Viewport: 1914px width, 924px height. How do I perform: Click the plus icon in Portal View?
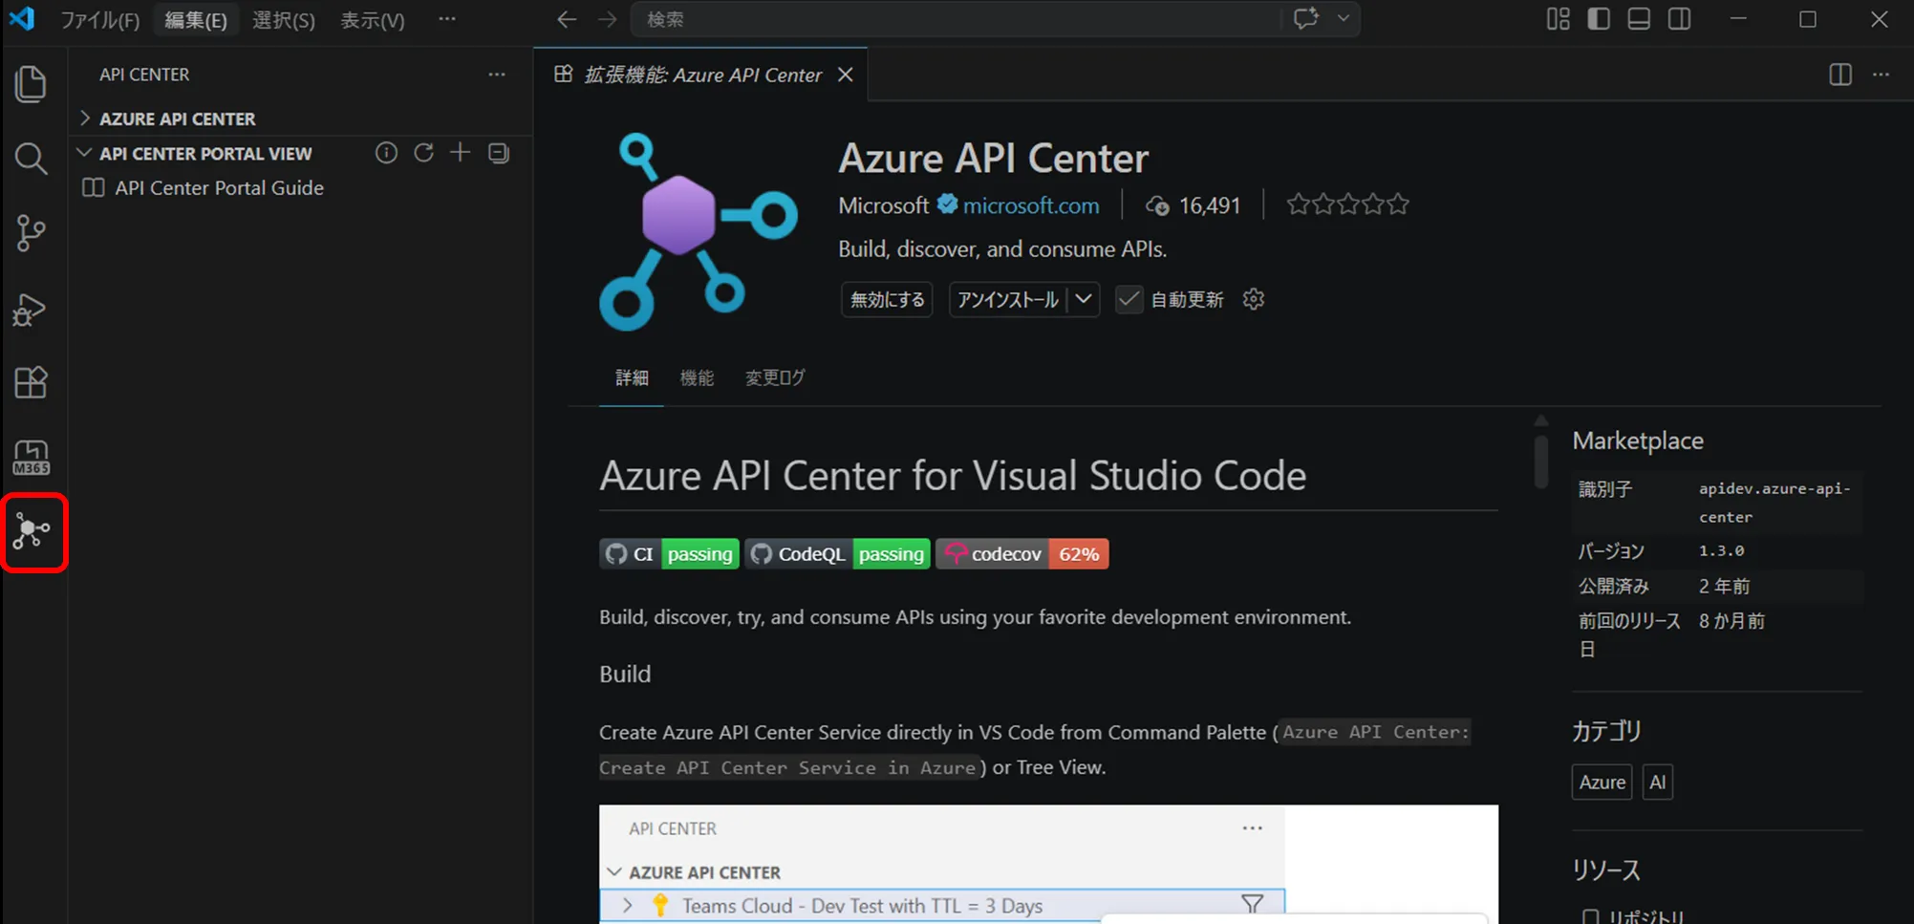(461, 153)
